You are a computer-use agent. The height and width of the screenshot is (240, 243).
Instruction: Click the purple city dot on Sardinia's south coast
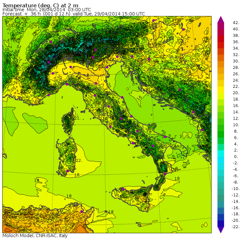pos(68,171)
